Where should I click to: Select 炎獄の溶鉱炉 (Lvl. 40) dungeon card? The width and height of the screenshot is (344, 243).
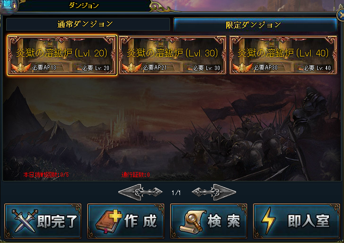[x=283, y=55]
